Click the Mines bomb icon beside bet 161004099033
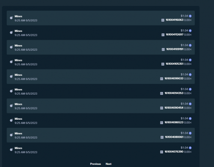This screenshot has height=167, width=214. [x=11, y=76]
